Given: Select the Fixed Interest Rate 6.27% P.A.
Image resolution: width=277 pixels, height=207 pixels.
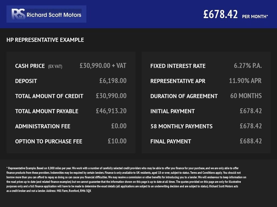Looking at the screenshot, I should pos(248,66).
